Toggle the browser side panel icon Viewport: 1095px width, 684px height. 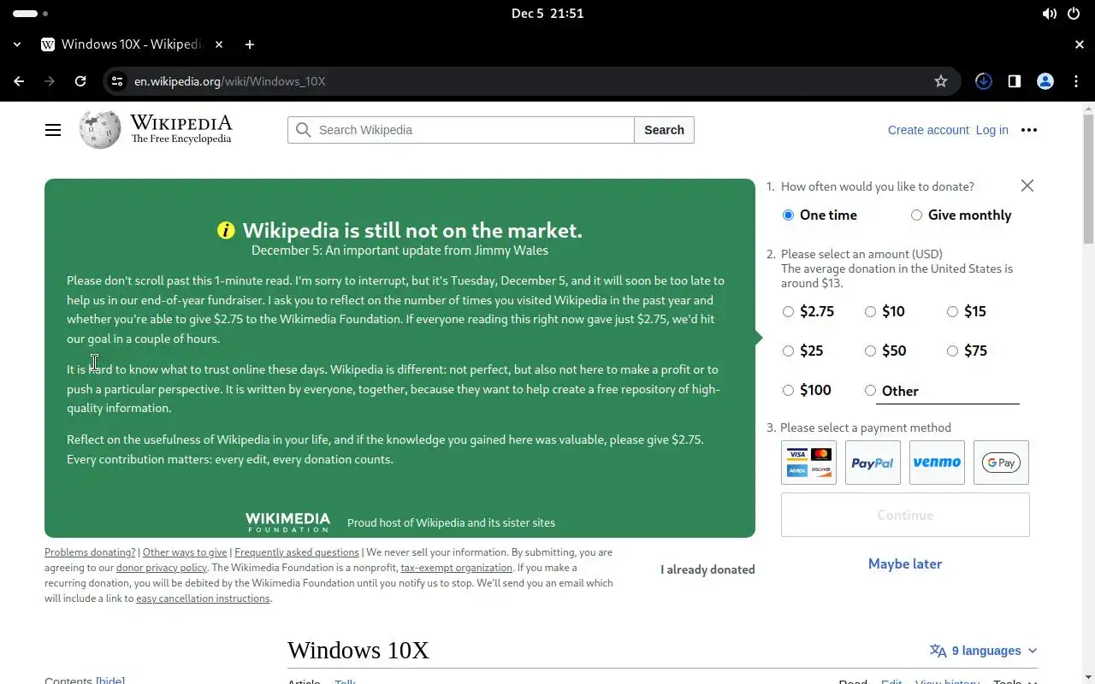(1015, 81)
